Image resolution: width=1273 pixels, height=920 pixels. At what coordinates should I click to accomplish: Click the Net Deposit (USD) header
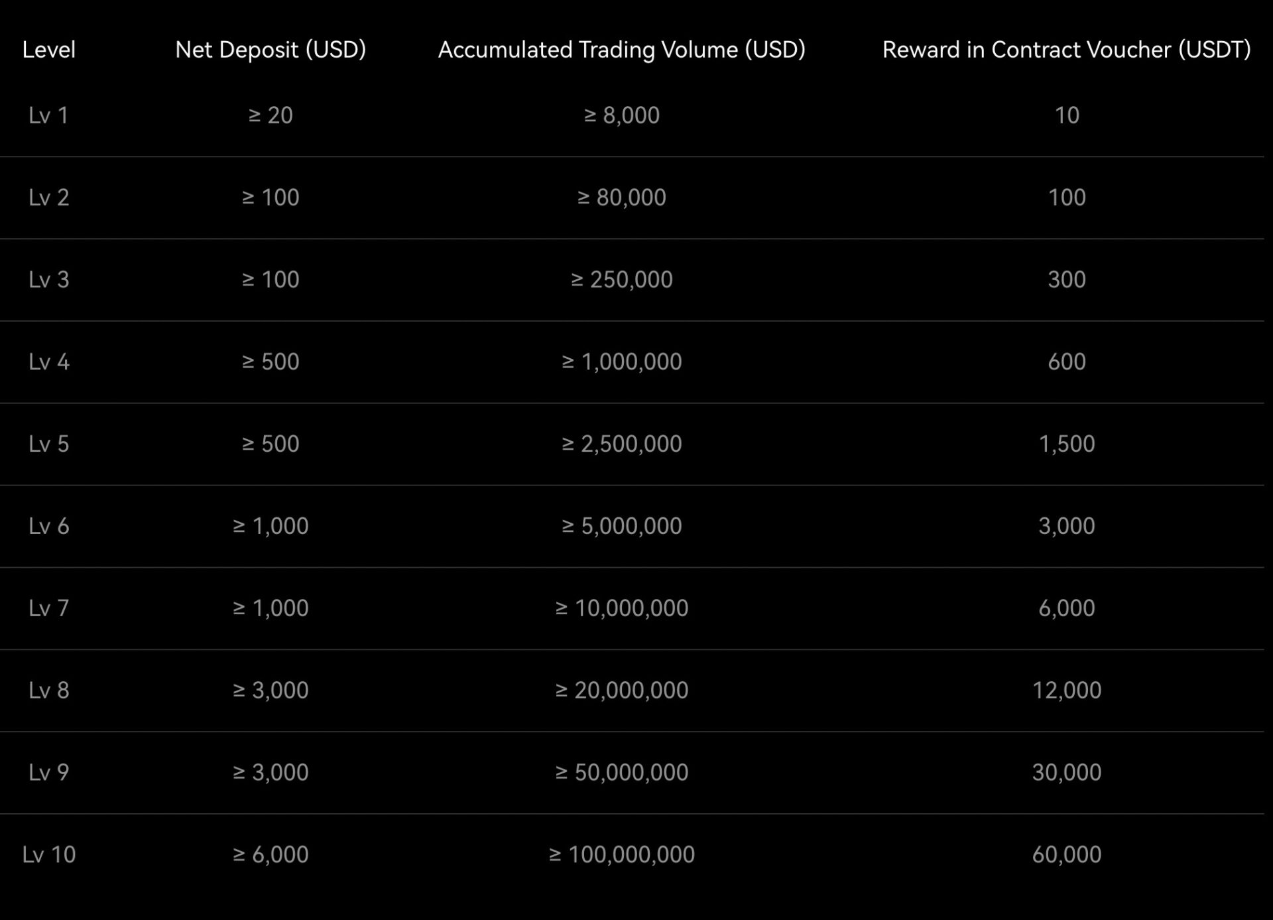(x=271, y=50)
